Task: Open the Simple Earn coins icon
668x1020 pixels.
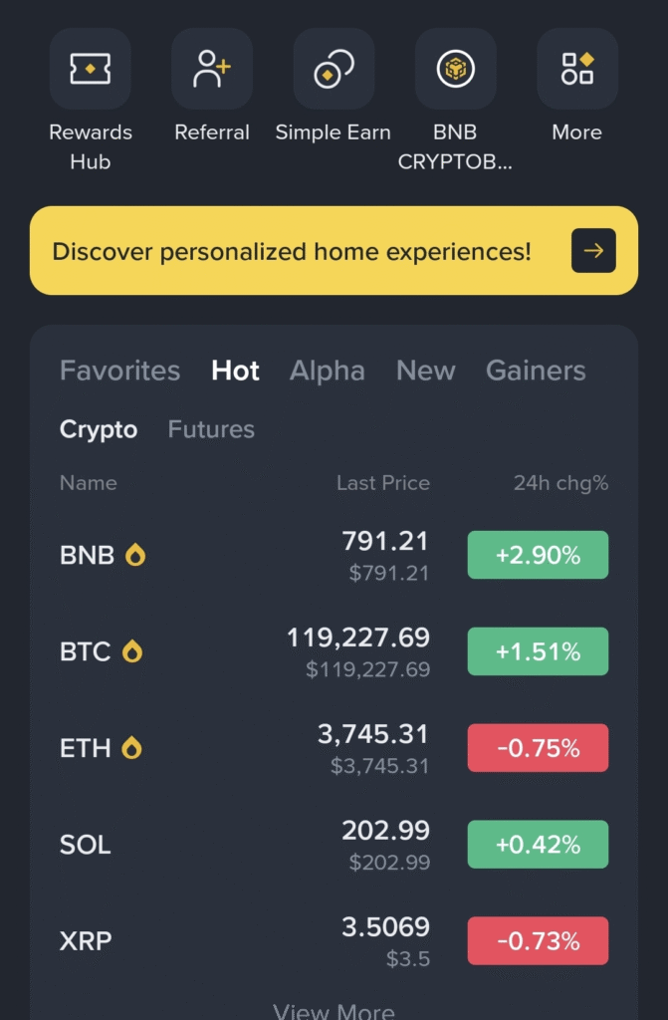Action: (x=334, y=69)
